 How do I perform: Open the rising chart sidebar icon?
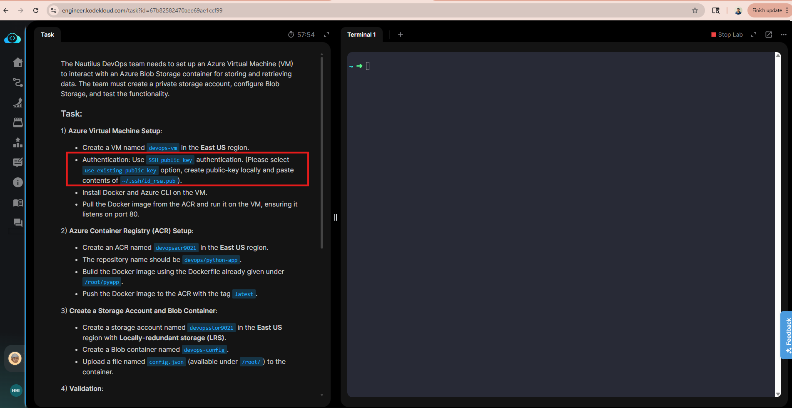(17, 102)
